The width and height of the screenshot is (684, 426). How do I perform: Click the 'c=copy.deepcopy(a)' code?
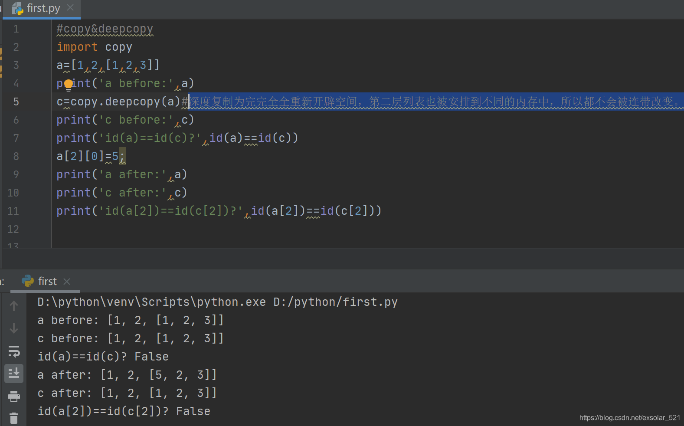[x=118, y=102]
